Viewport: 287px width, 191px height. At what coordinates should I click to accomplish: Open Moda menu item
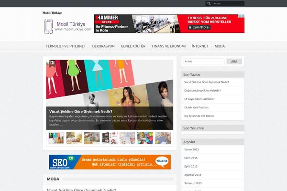coord(220,46)
